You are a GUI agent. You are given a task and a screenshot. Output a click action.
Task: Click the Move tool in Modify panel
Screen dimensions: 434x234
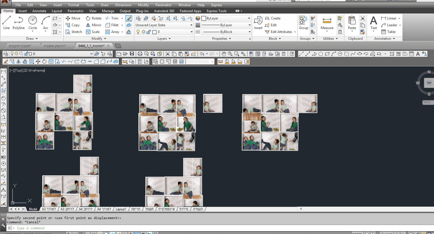point(73,18)
